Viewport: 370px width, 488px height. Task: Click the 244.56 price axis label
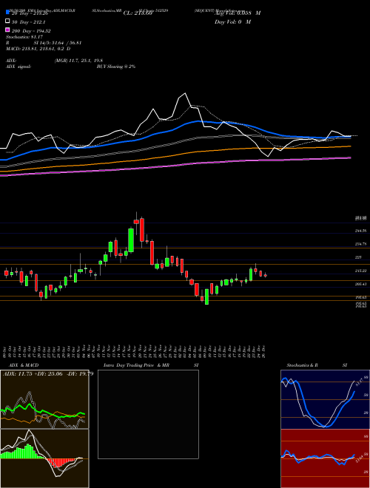click(360, 231)
